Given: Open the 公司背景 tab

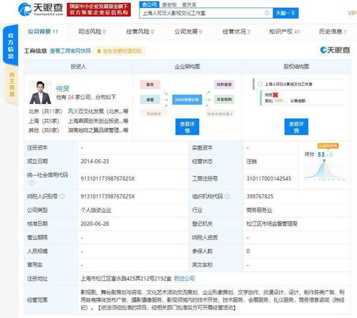Looking at the screenshot, I should (43, 32).
